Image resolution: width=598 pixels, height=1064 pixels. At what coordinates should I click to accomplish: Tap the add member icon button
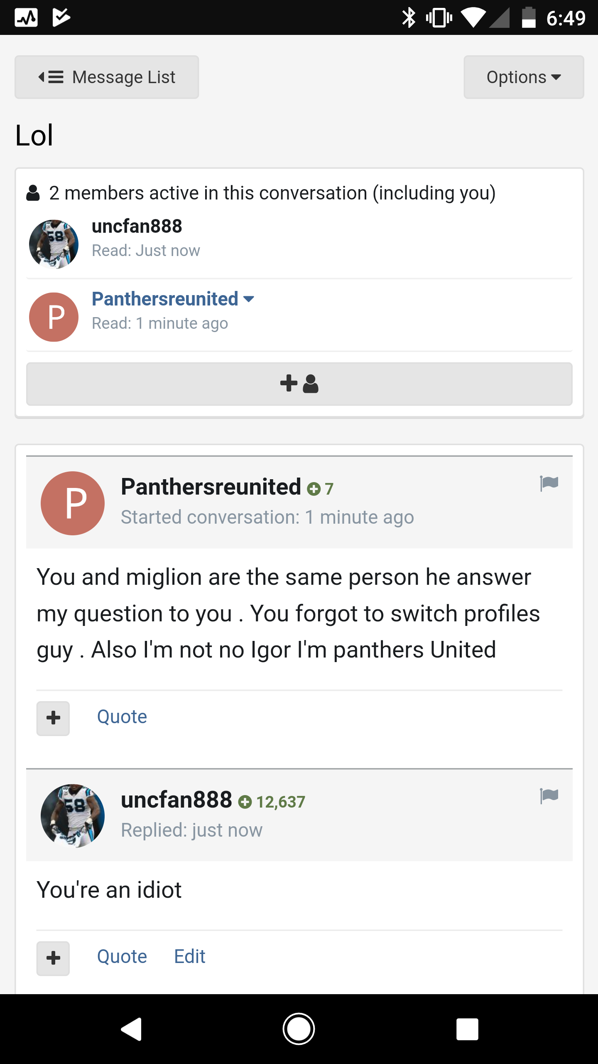pos(299,384)
